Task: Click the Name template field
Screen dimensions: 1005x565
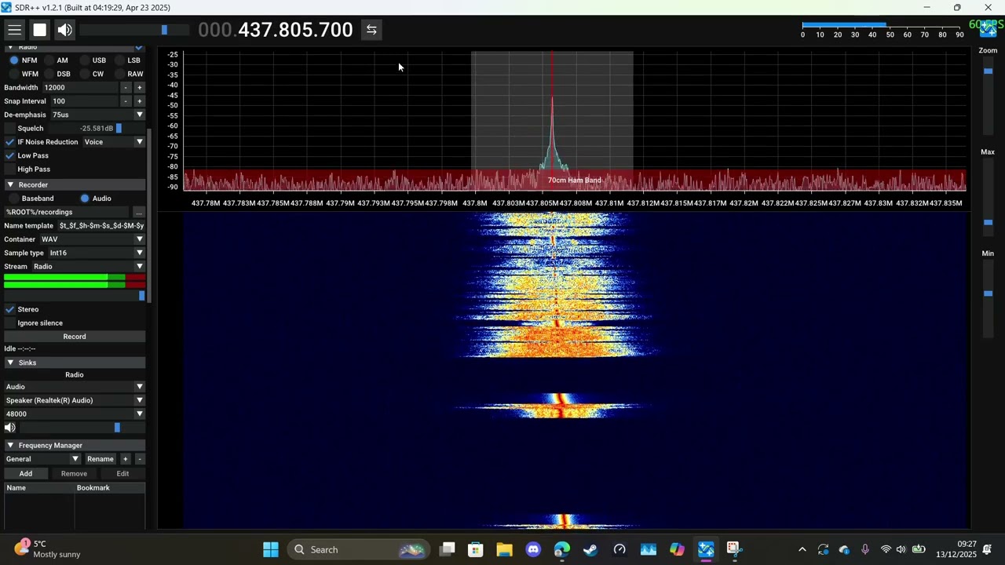Action: (x=101, y=226)
